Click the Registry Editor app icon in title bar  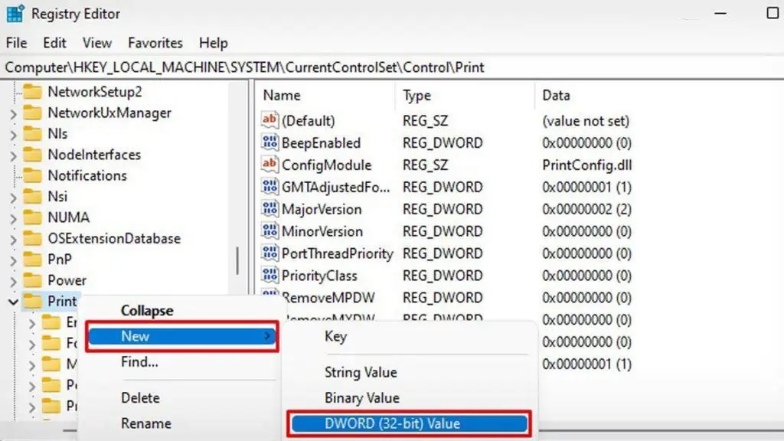coord(15,14)
